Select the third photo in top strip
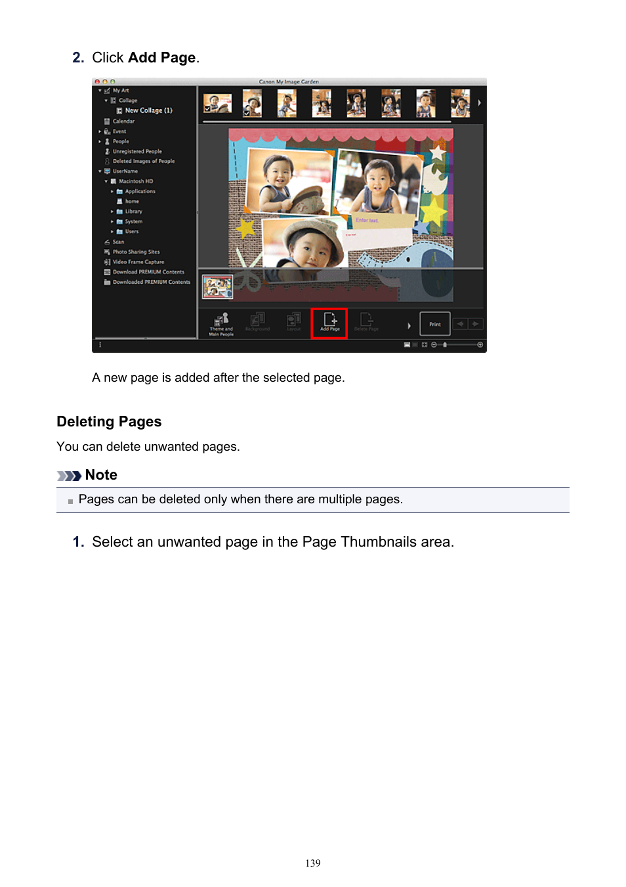The image size is (626, 887). 287,103
